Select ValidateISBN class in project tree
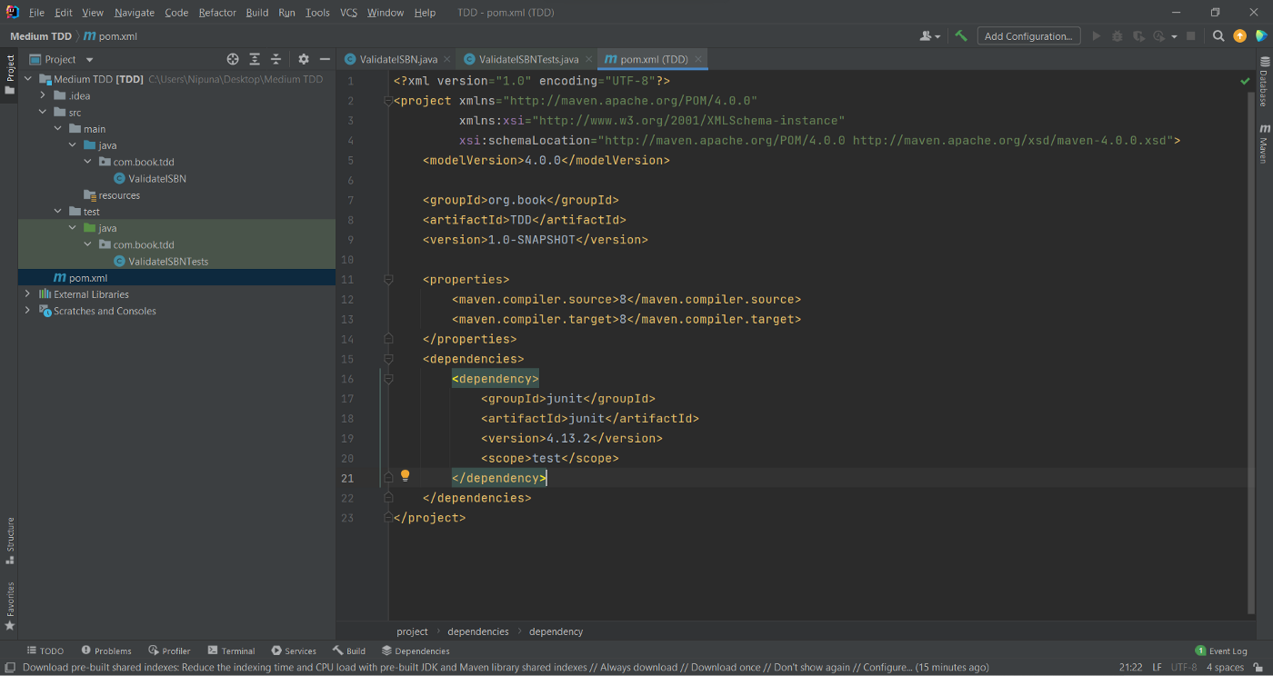The width and height of the screenshot is (1273, 676). [156, 179]
